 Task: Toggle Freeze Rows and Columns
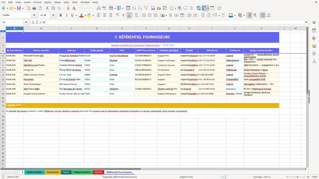[204, 8]
